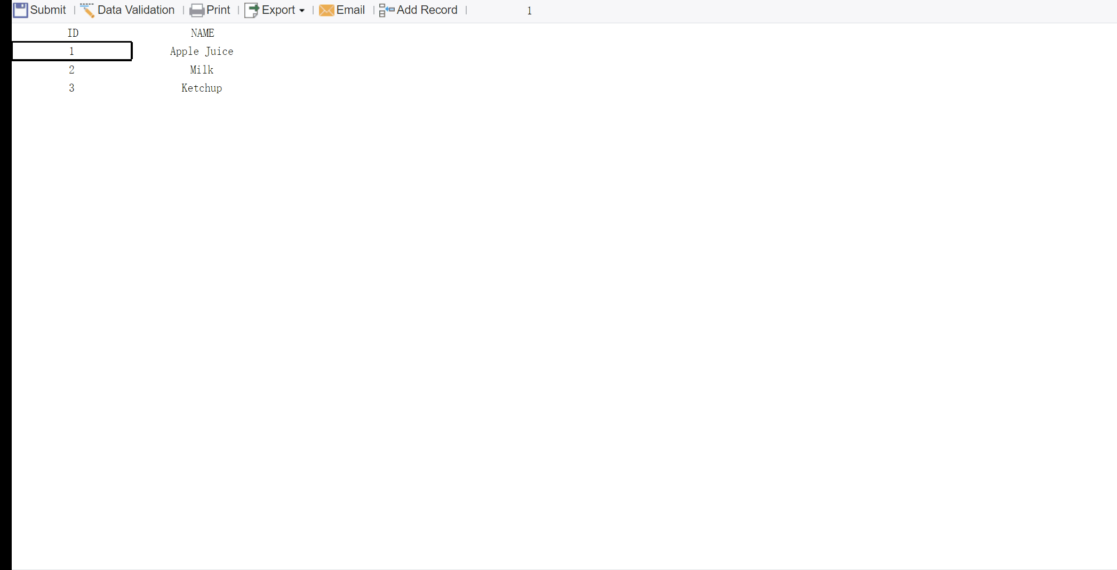This screenshot has height=570, width=1117.
Task: Select the ID column header
Action: tap(73, 32)
